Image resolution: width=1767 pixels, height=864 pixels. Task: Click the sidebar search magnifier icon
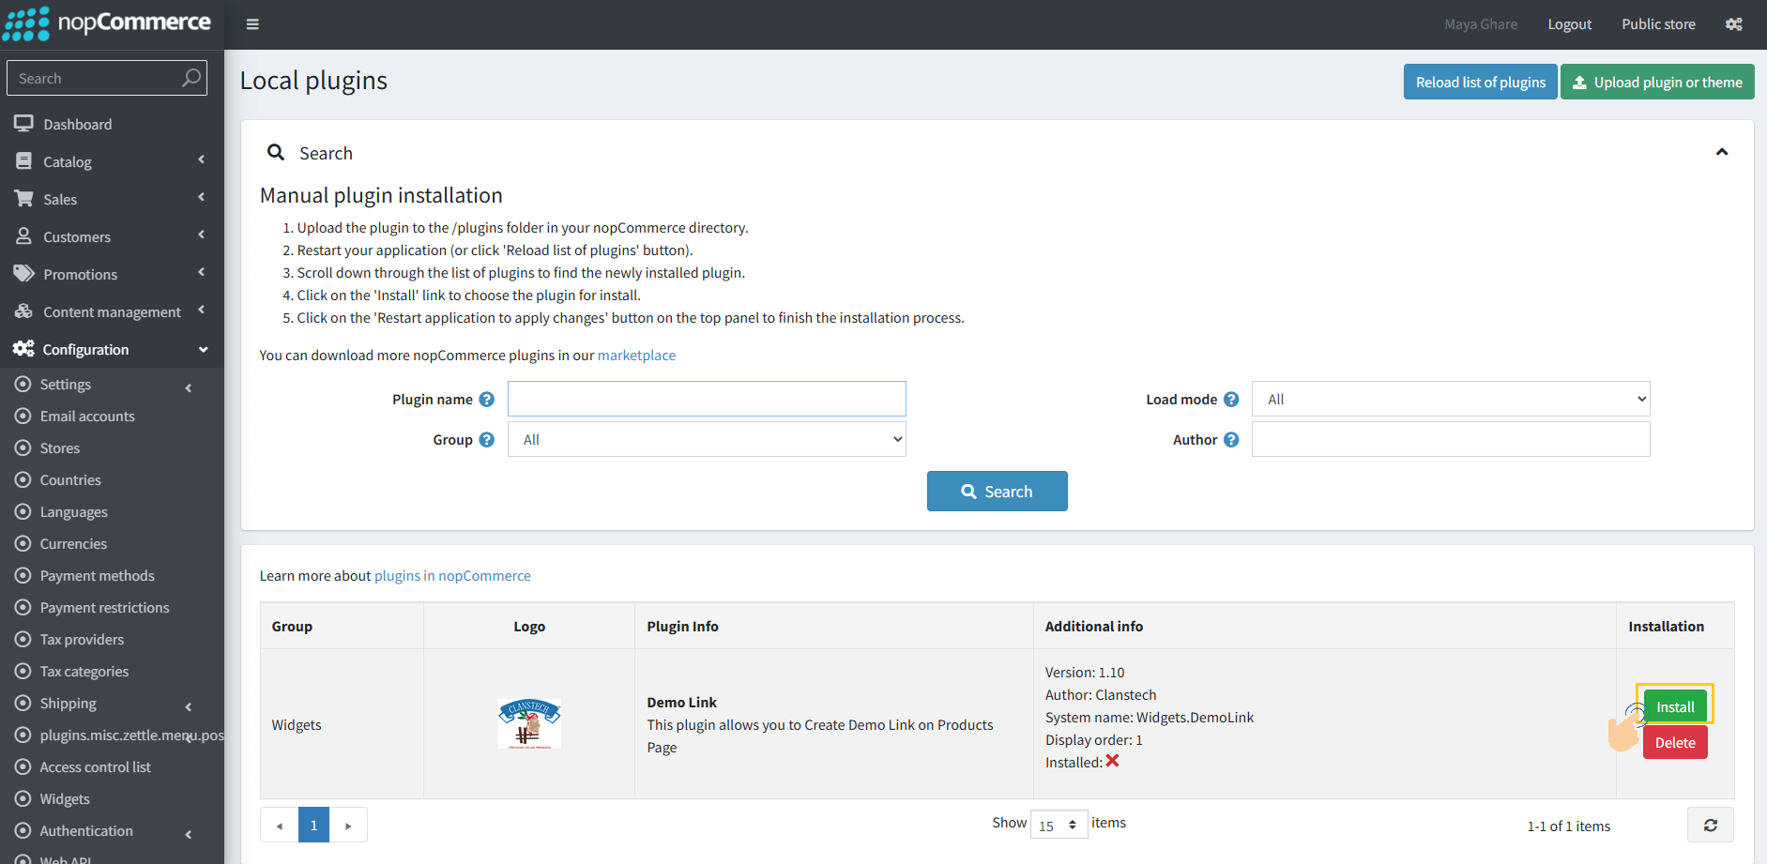point(191,78)
